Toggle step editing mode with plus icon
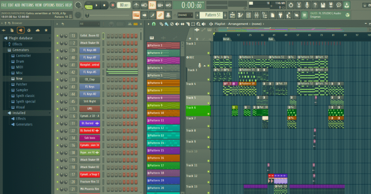The width and height of the screenshot is (371, 194). click(160, 5)
